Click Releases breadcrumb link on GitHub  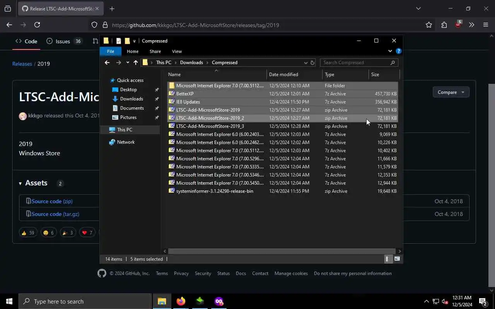pyautogui.click(x=22, y=64)
